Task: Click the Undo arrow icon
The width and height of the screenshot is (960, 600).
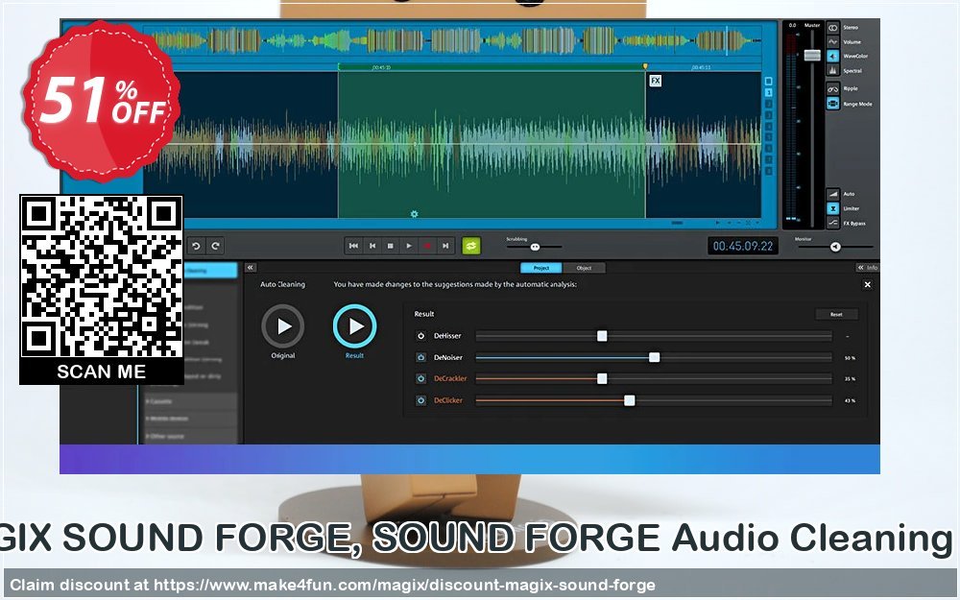Action: pos(196,246)
